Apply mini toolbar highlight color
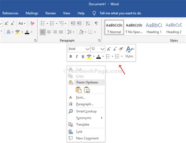The height and width of the screenshot is (143, 186). [89, 57]
